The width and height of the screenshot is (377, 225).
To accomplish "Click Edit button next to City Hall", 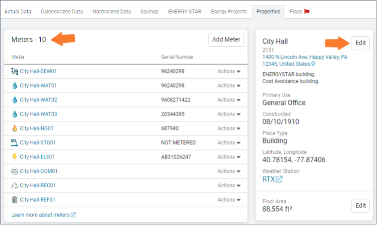I will (360, 43).
